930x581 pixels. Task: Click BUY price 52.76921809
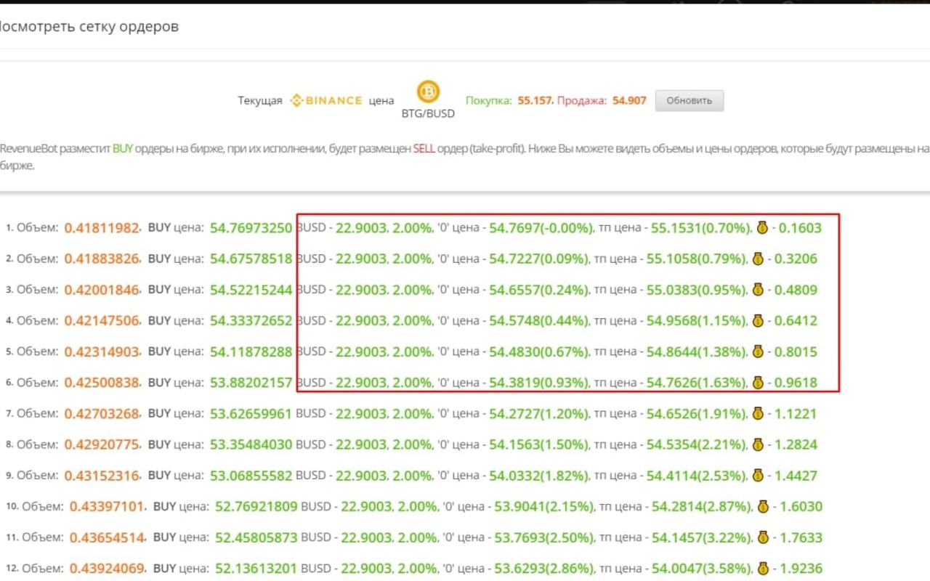pyautogui.click(x=256, y=506)
